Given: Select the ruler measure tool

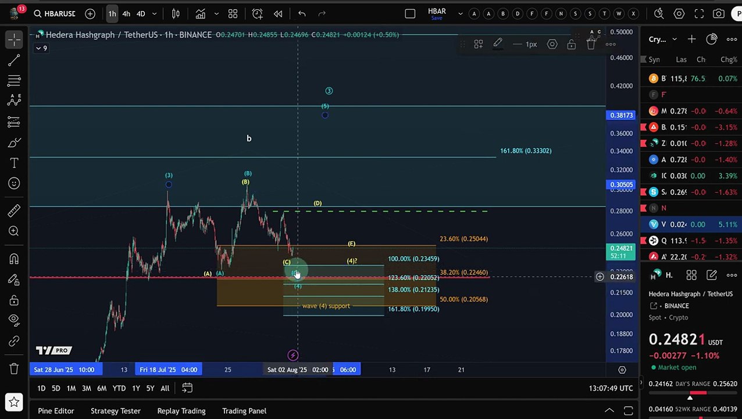Looking at the screenshot, I should 15,211.
